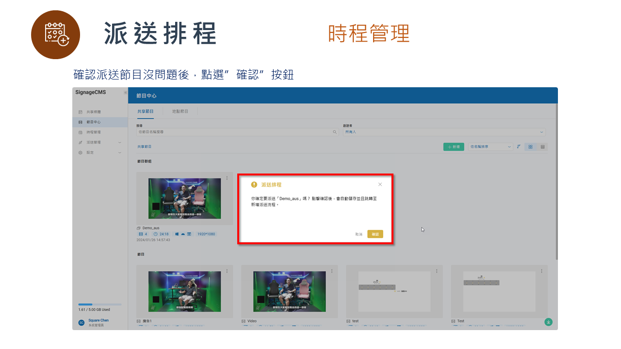Image resolution: width=621 pixels, height=349 pixels.
Task: Collapse the SignageCMS sidebar with the « icon
Action: [125, 92]
